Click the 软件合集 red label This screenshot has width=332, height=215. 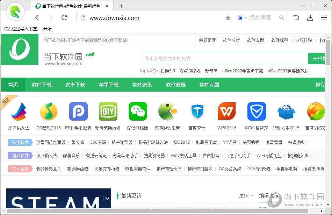click(x=20, y=169)
